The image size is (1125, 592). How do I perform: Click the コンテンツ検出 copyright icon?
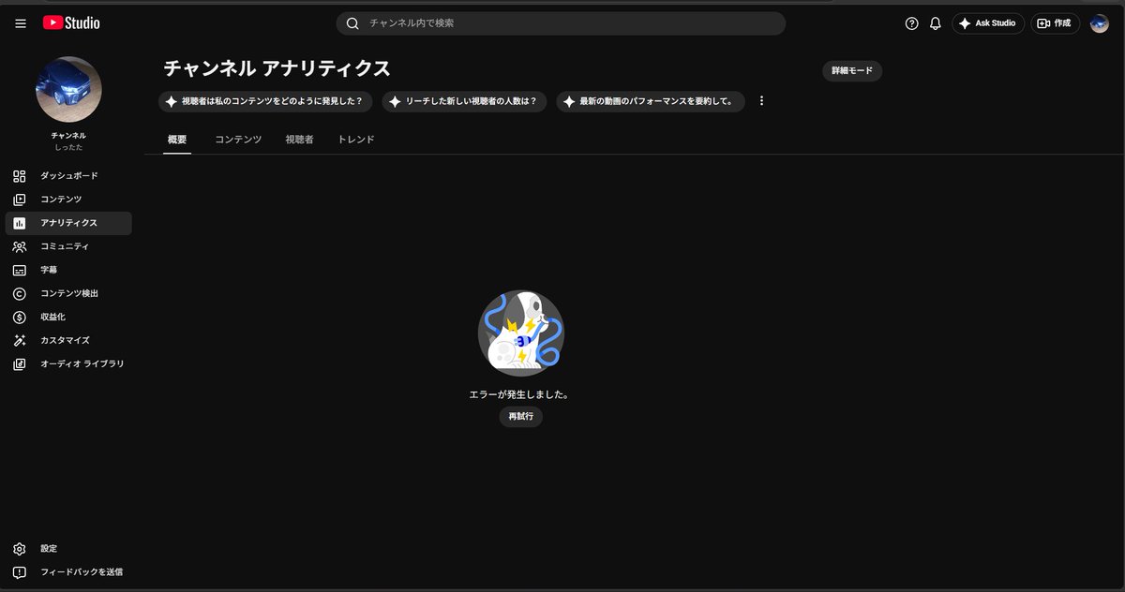pyautogui.click(x=20, y=293)
